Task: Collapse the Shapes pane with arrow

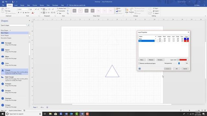Action: pos(29,21)
